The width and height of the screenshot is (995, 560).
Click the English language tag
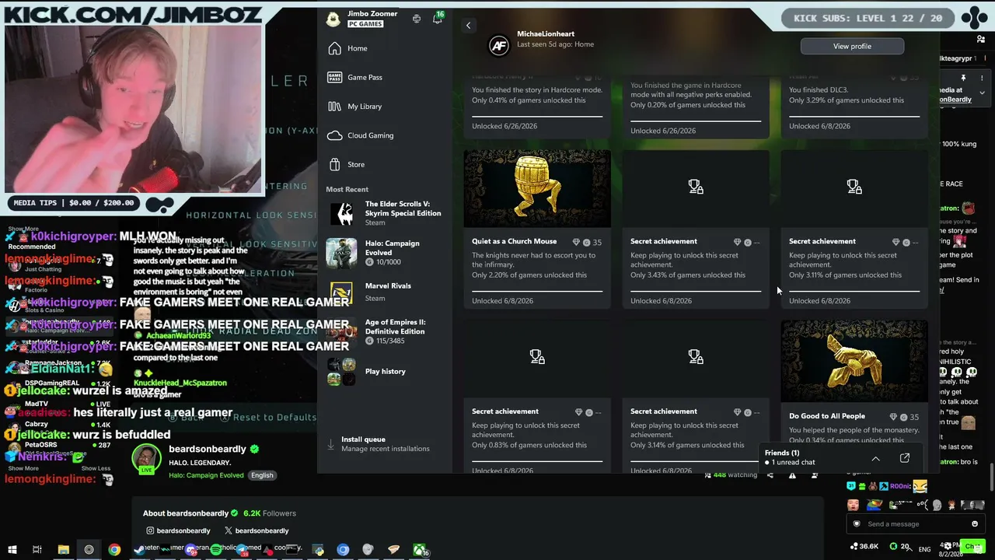[262, 475]
